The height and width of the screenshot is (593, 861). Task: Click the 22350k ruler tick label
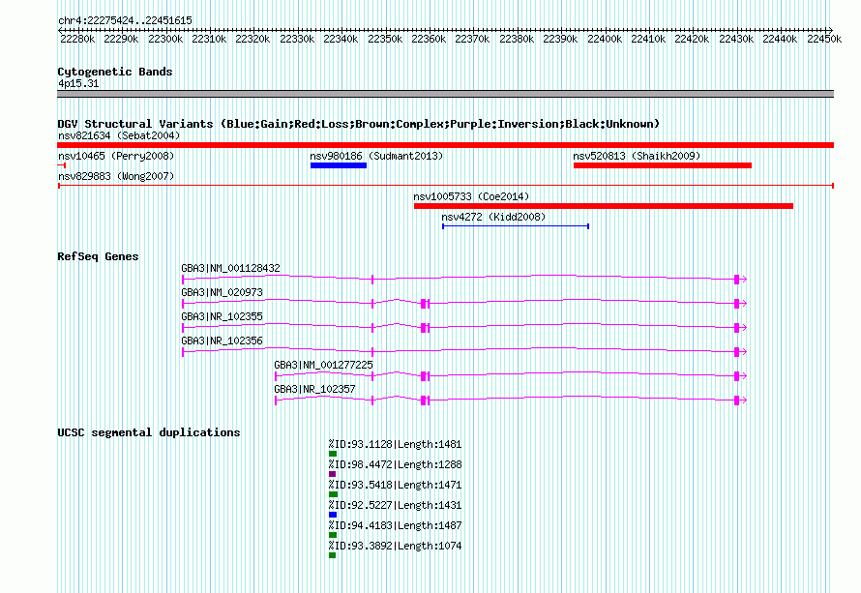pos(385,39)
